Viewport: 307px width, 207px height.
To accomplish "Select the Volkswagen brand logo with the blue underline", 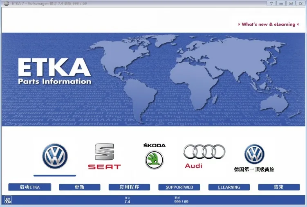I will [x=55, y=156].
